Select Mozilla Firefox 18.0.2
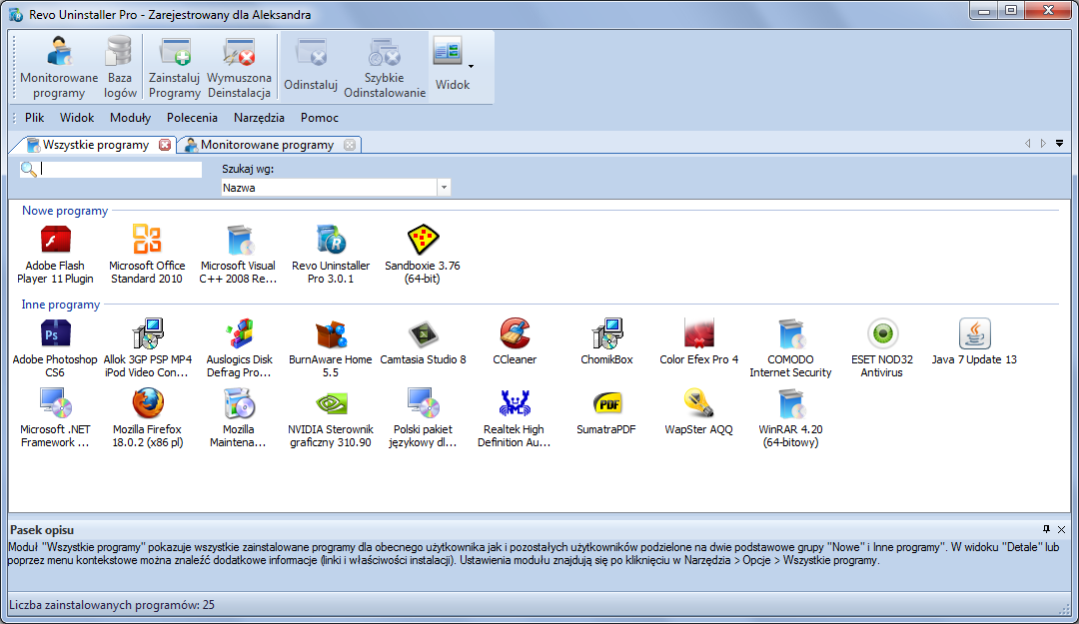Image resolution: width=1079 pixels, height=624 pixels. coord(147,417)
